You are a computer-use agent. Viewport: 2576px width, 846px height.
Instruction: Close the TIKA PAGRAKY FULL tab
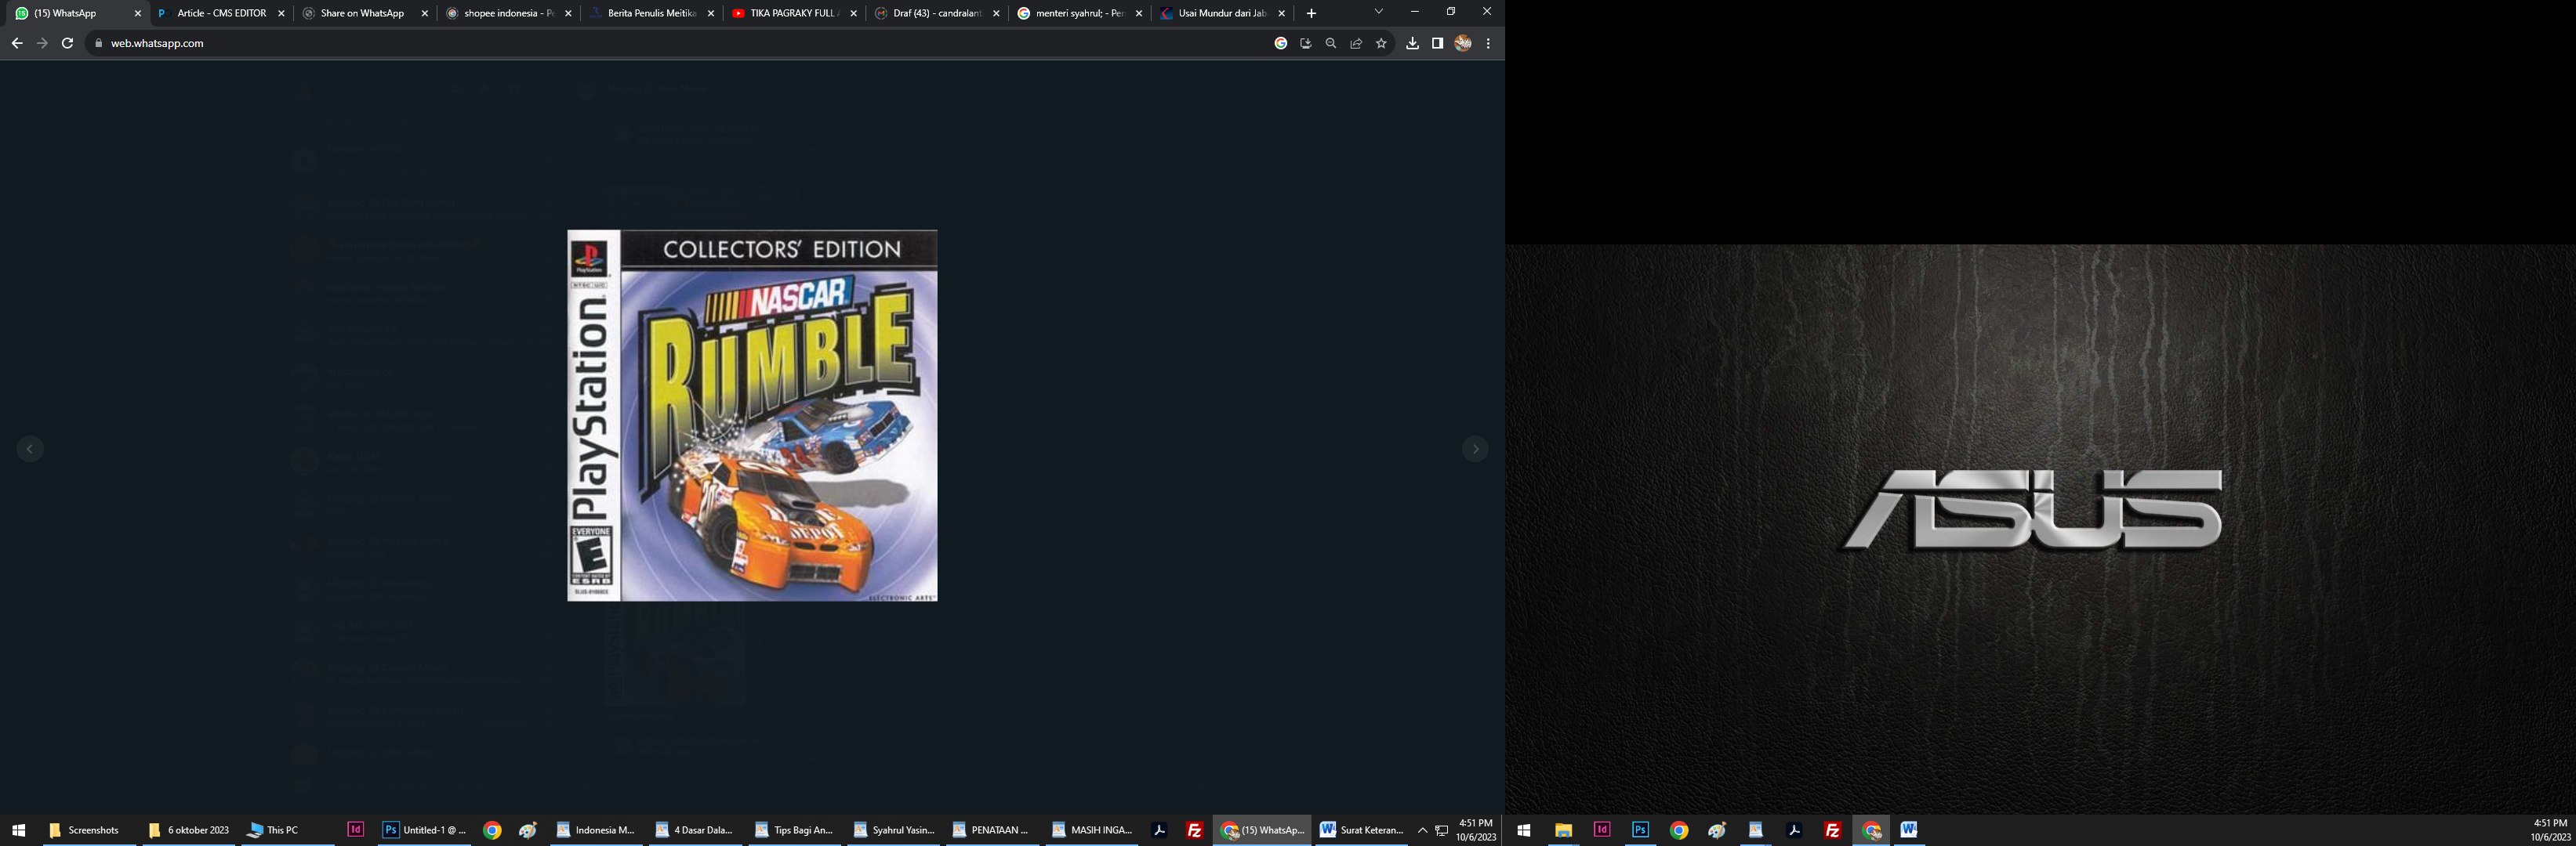(853, 13)
